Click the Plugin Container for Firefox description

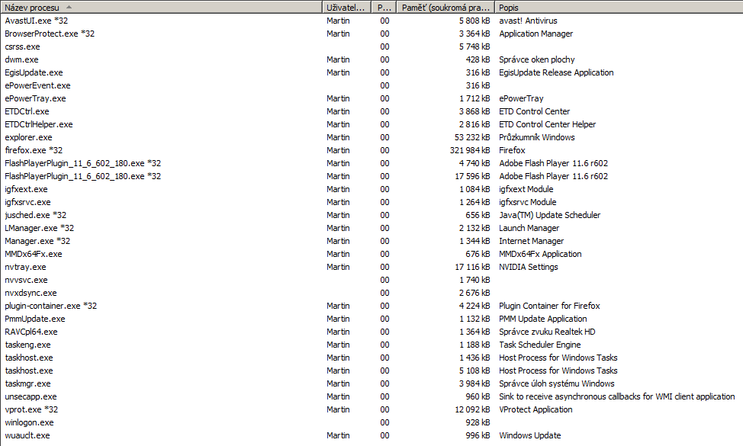click(549, 306)
